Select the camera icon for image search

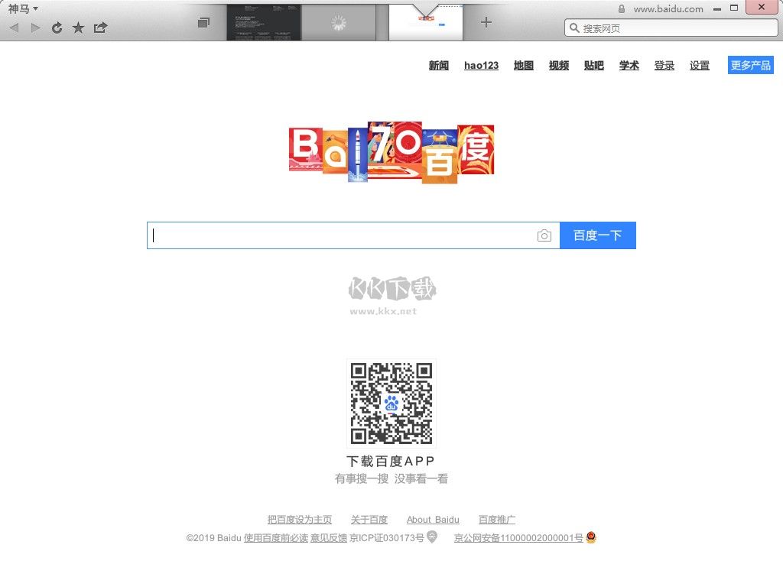[544, 235]
